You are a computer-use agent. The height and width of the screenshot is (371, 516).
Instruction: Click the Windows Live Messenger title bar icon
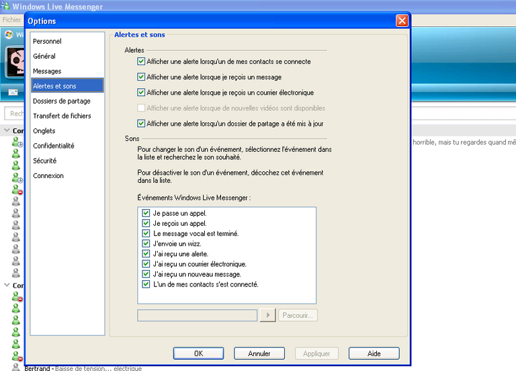pyautogui.click(x=5, y=6)
